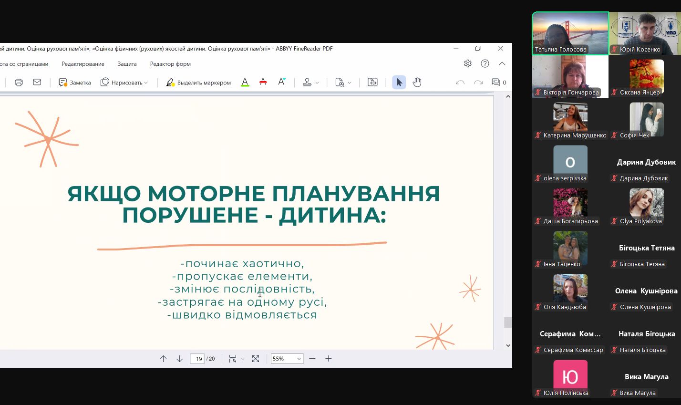Open the 55% zoom level combo box

click(x=287, y=359)
